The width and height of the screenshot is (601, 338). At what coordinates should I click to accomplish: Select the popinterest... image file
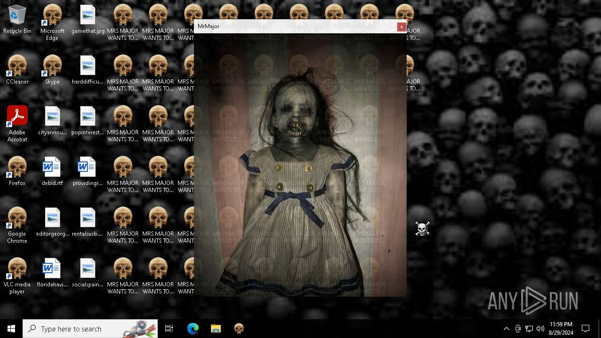(x=88, y=121)
